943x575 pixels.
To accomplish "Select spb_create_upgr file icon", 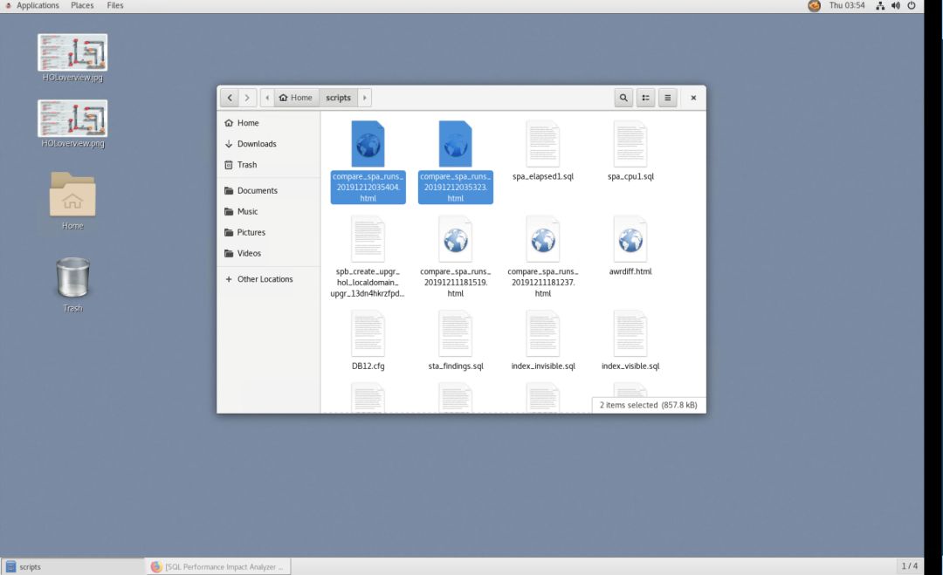I will [368, 239].
